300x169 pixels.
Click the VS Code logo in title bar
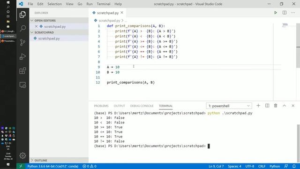click(x=21, y=4)
